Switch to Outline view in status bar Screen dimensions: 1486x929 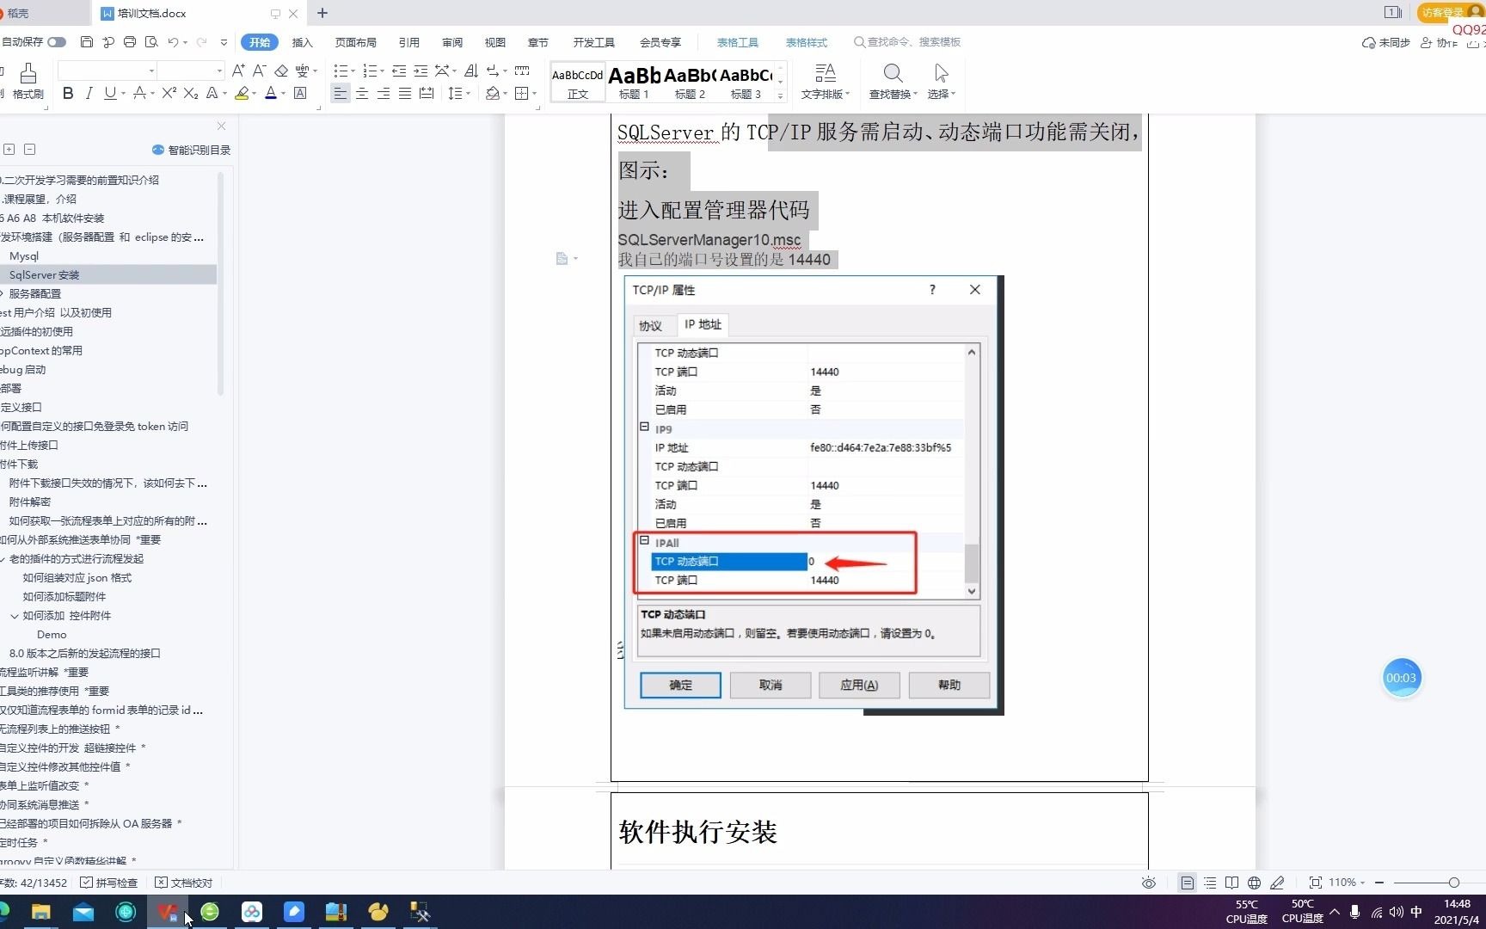click(1210, 883)
